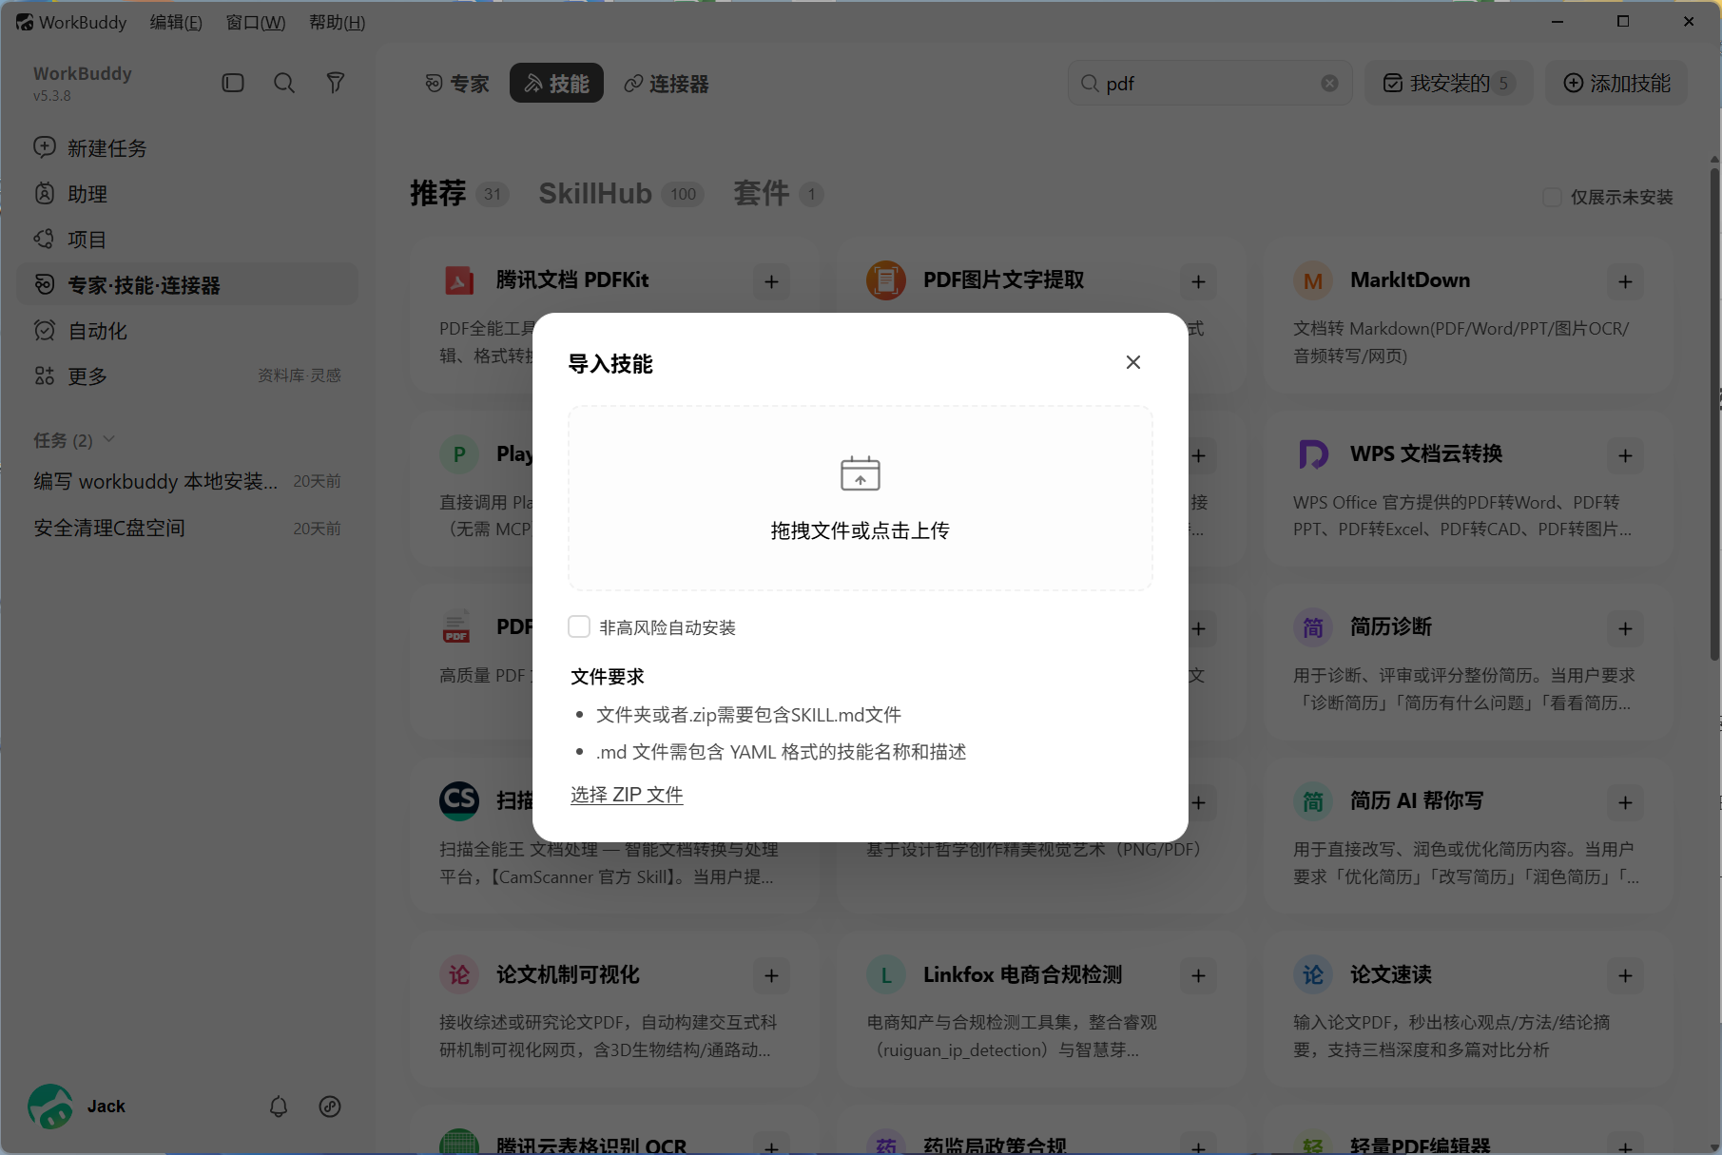The height and width of the screenshot is (1155, 1722).
Task: Add the Linkfox 电商合规检测 skill
Action: (x=1198, y=975)
